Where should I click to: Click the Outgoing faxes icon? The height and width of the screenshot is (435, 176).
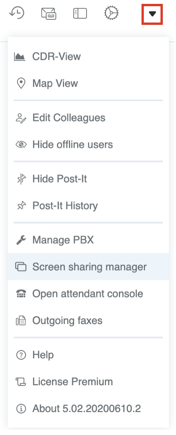pos(21,321)
